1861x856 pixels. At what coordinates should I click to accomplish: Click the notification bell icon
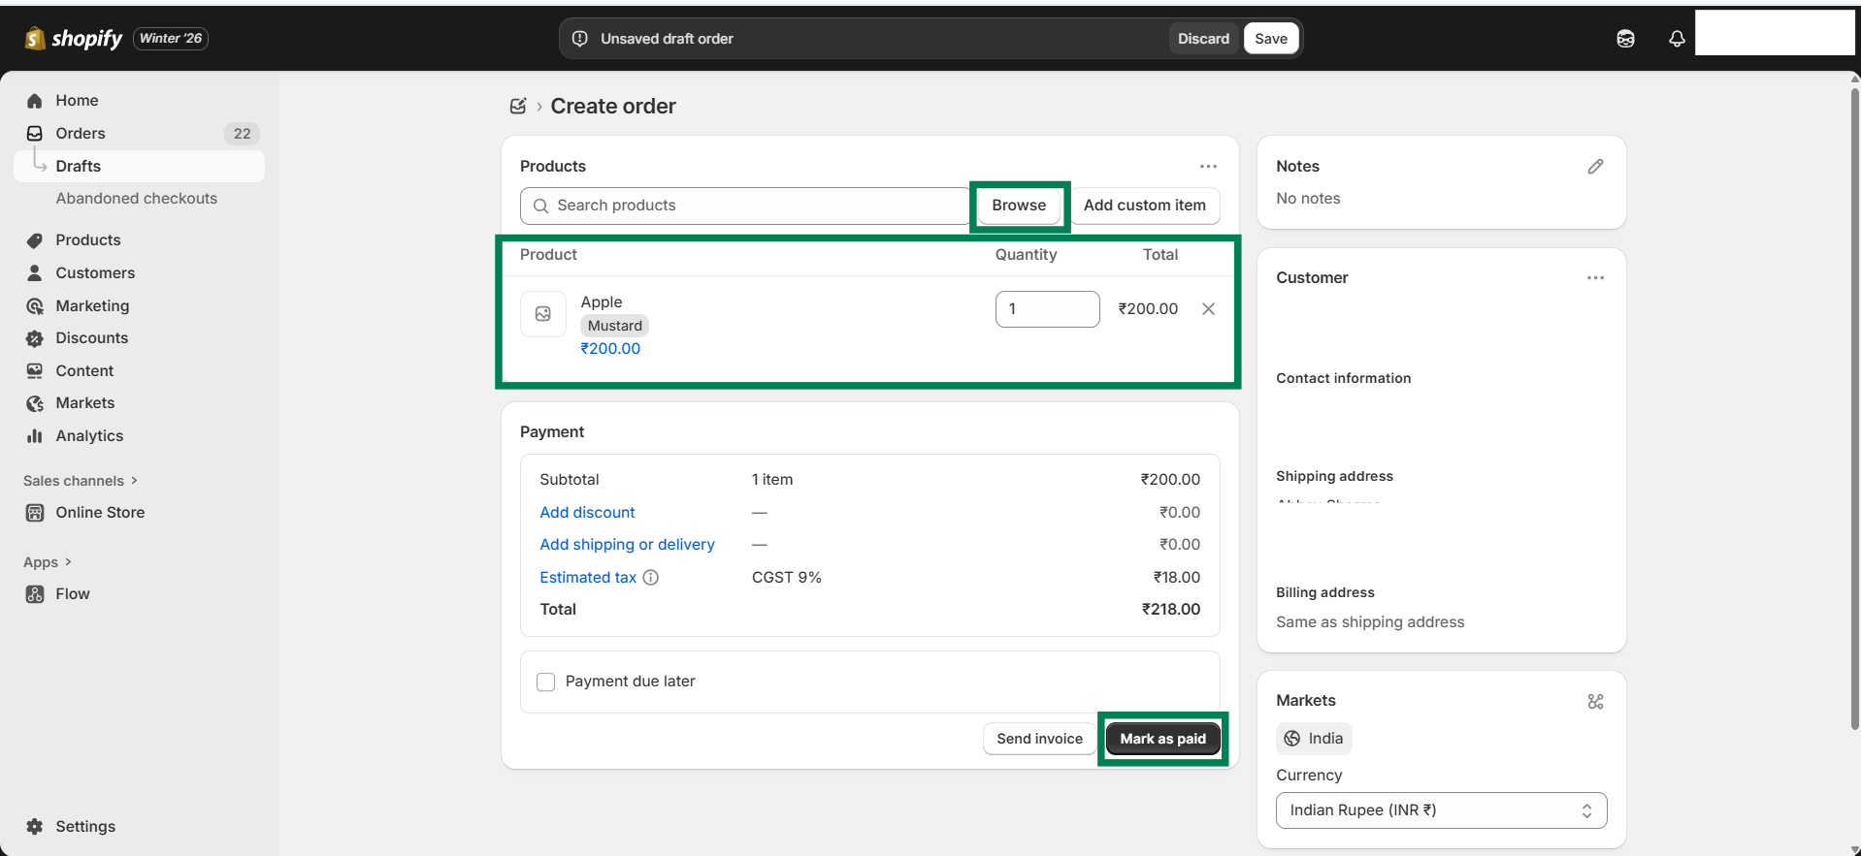(1676, 39)
